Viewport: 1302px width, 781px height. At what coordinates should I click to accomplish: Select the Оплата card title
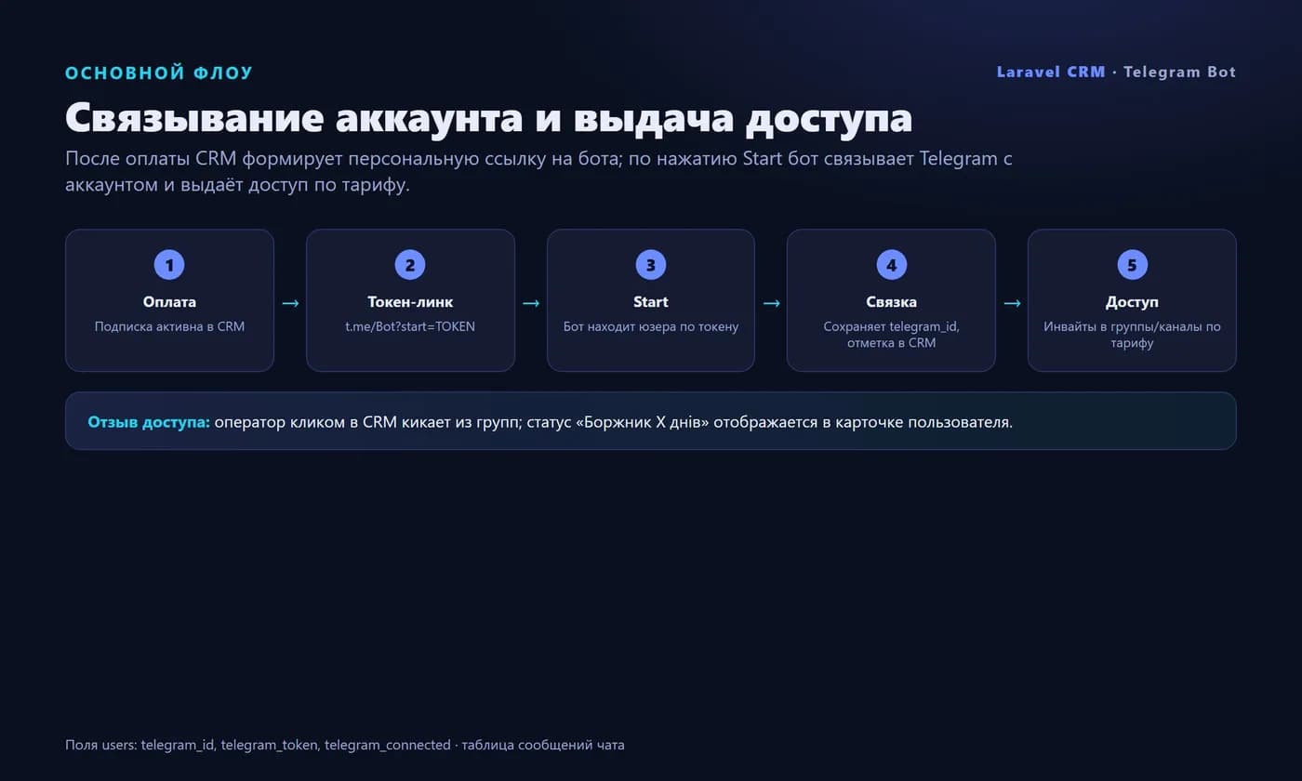tap(169, 302)
